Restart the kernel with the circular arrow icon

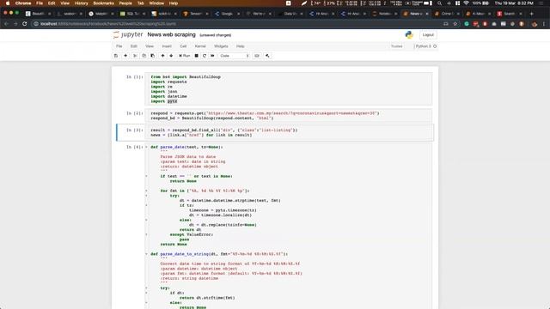coord(205,56)
